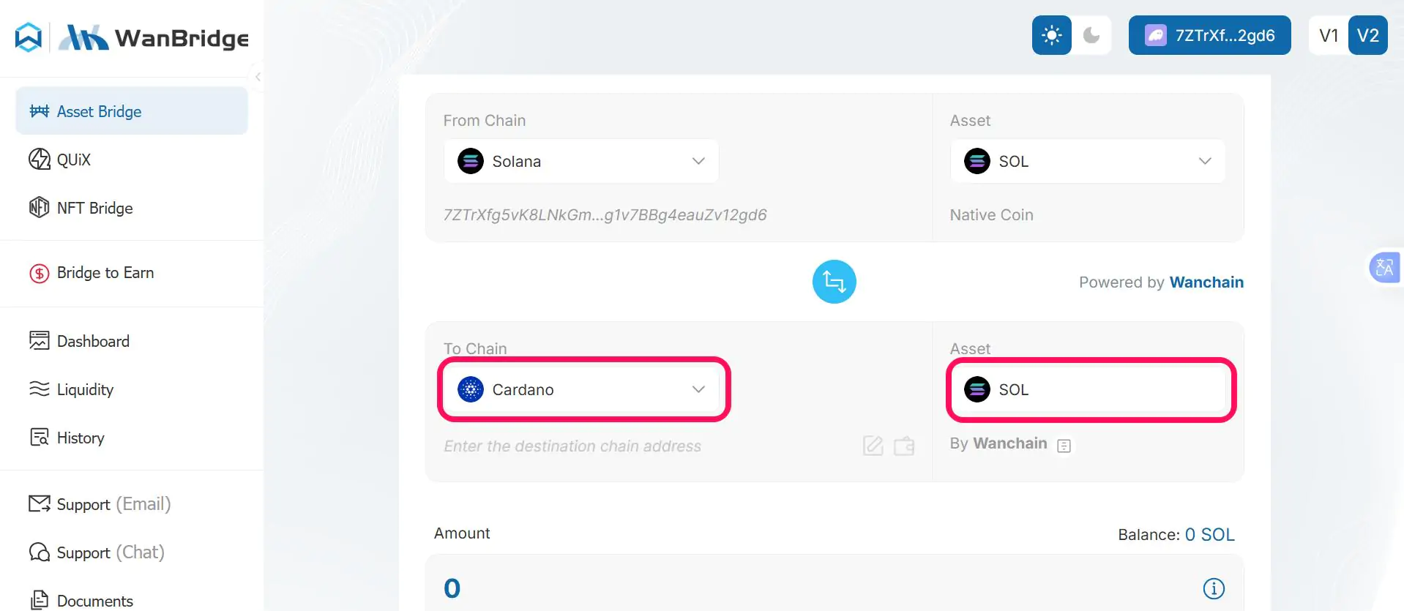Click the edit pencil for destination address

pos(872,446)
